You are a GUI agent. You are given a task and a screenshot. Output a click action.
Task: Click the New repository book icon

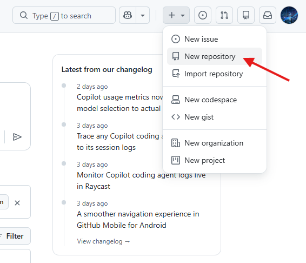[x=176, y=56]
